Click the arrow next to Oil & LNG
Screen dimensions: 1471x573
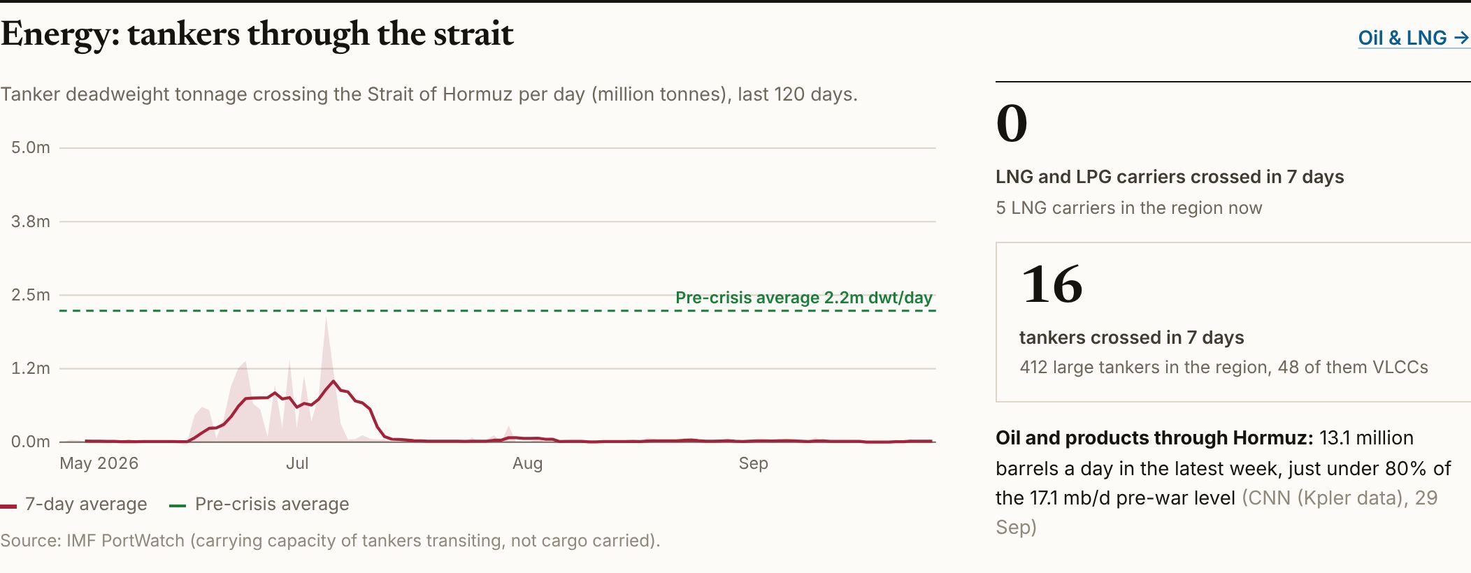tap(1461, 38)
